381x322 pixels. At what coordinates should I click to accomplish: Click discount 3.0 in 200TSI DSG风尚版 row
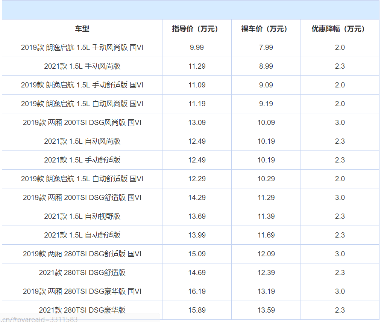340,122
